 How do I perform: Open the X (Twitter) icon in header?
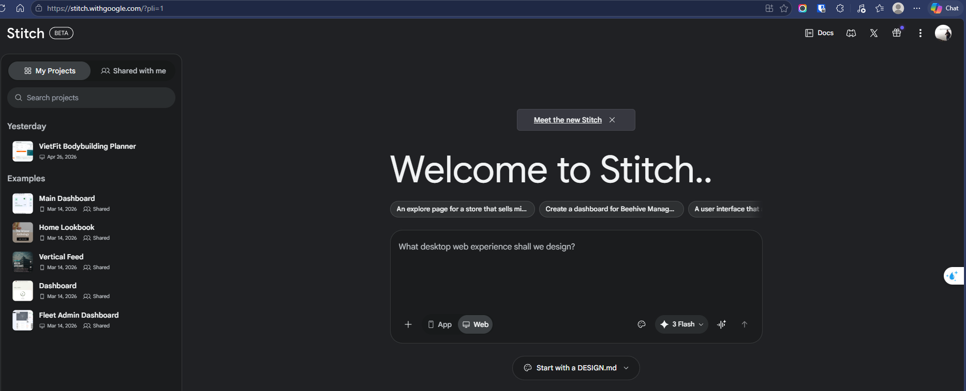[x=874, y=33]
